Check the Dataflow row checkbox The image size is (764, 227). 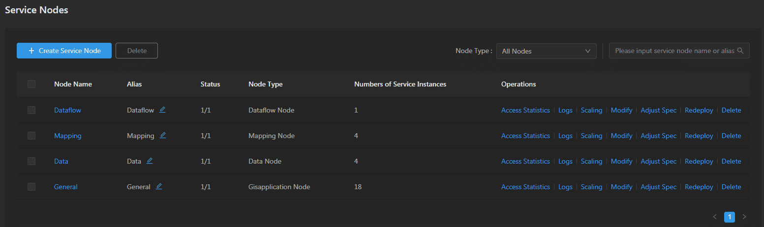pos(31,110)
